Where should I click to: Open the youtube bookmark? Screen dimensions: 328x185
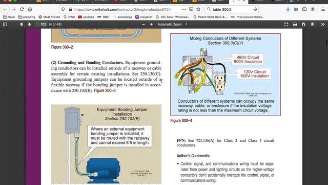coord(86,17)
